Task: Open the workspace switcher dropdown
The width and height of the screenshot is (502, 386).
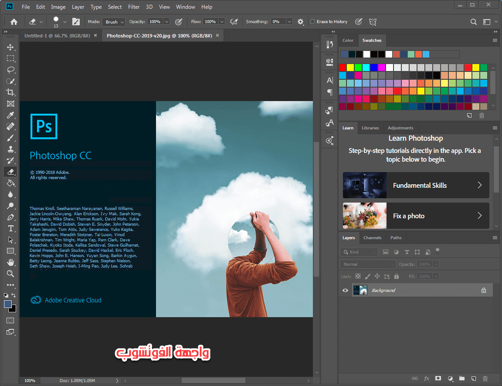Action: pyautogui.click(x=489, y=22)
